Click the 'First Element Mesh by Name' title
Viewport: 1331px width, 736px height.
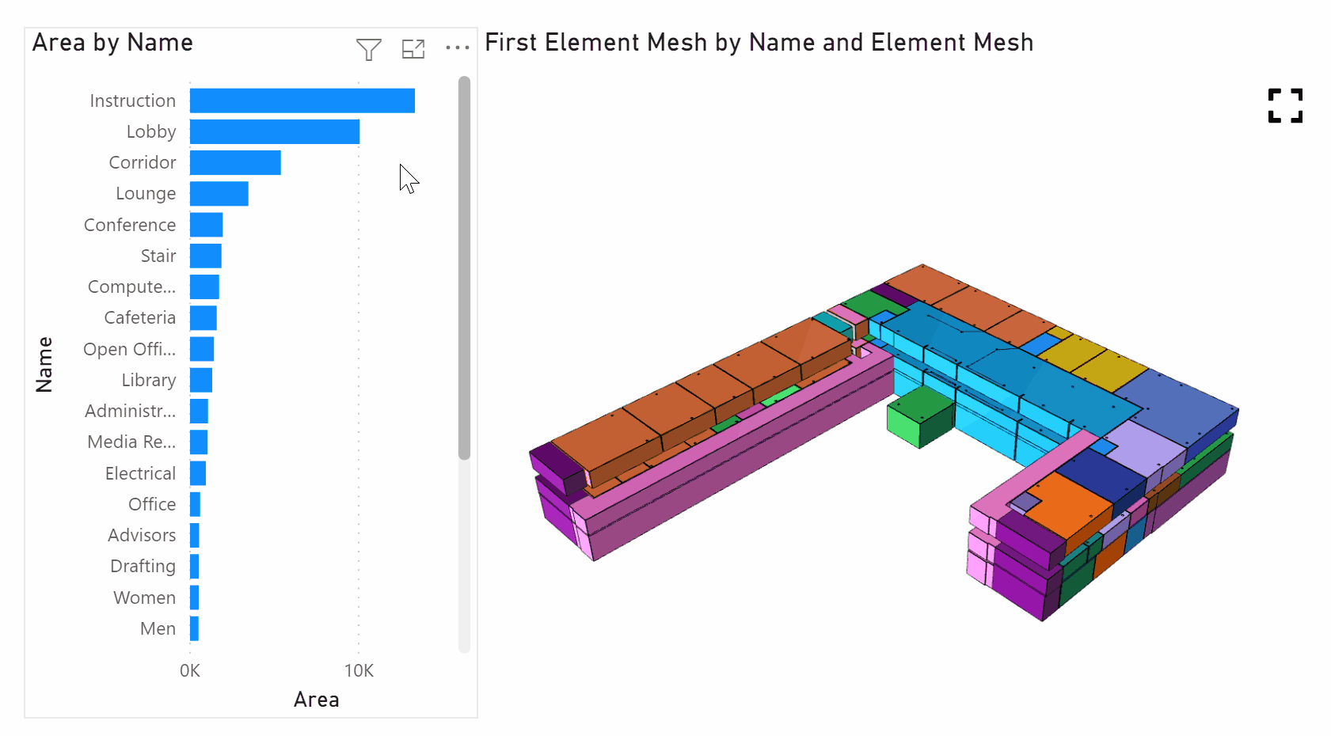click(759, 42)
